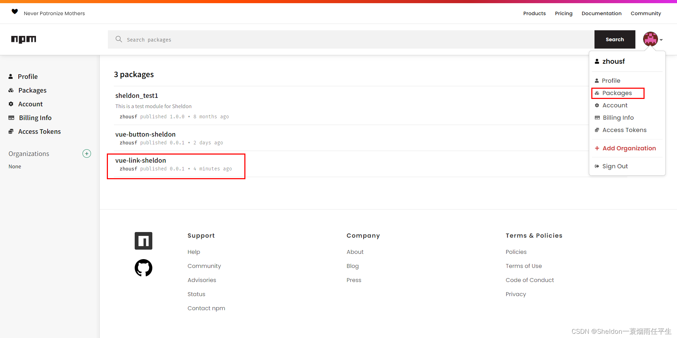Screen dimensions: 677x338
Task: Open footer Policies link
Action: [x=516, y=252]
